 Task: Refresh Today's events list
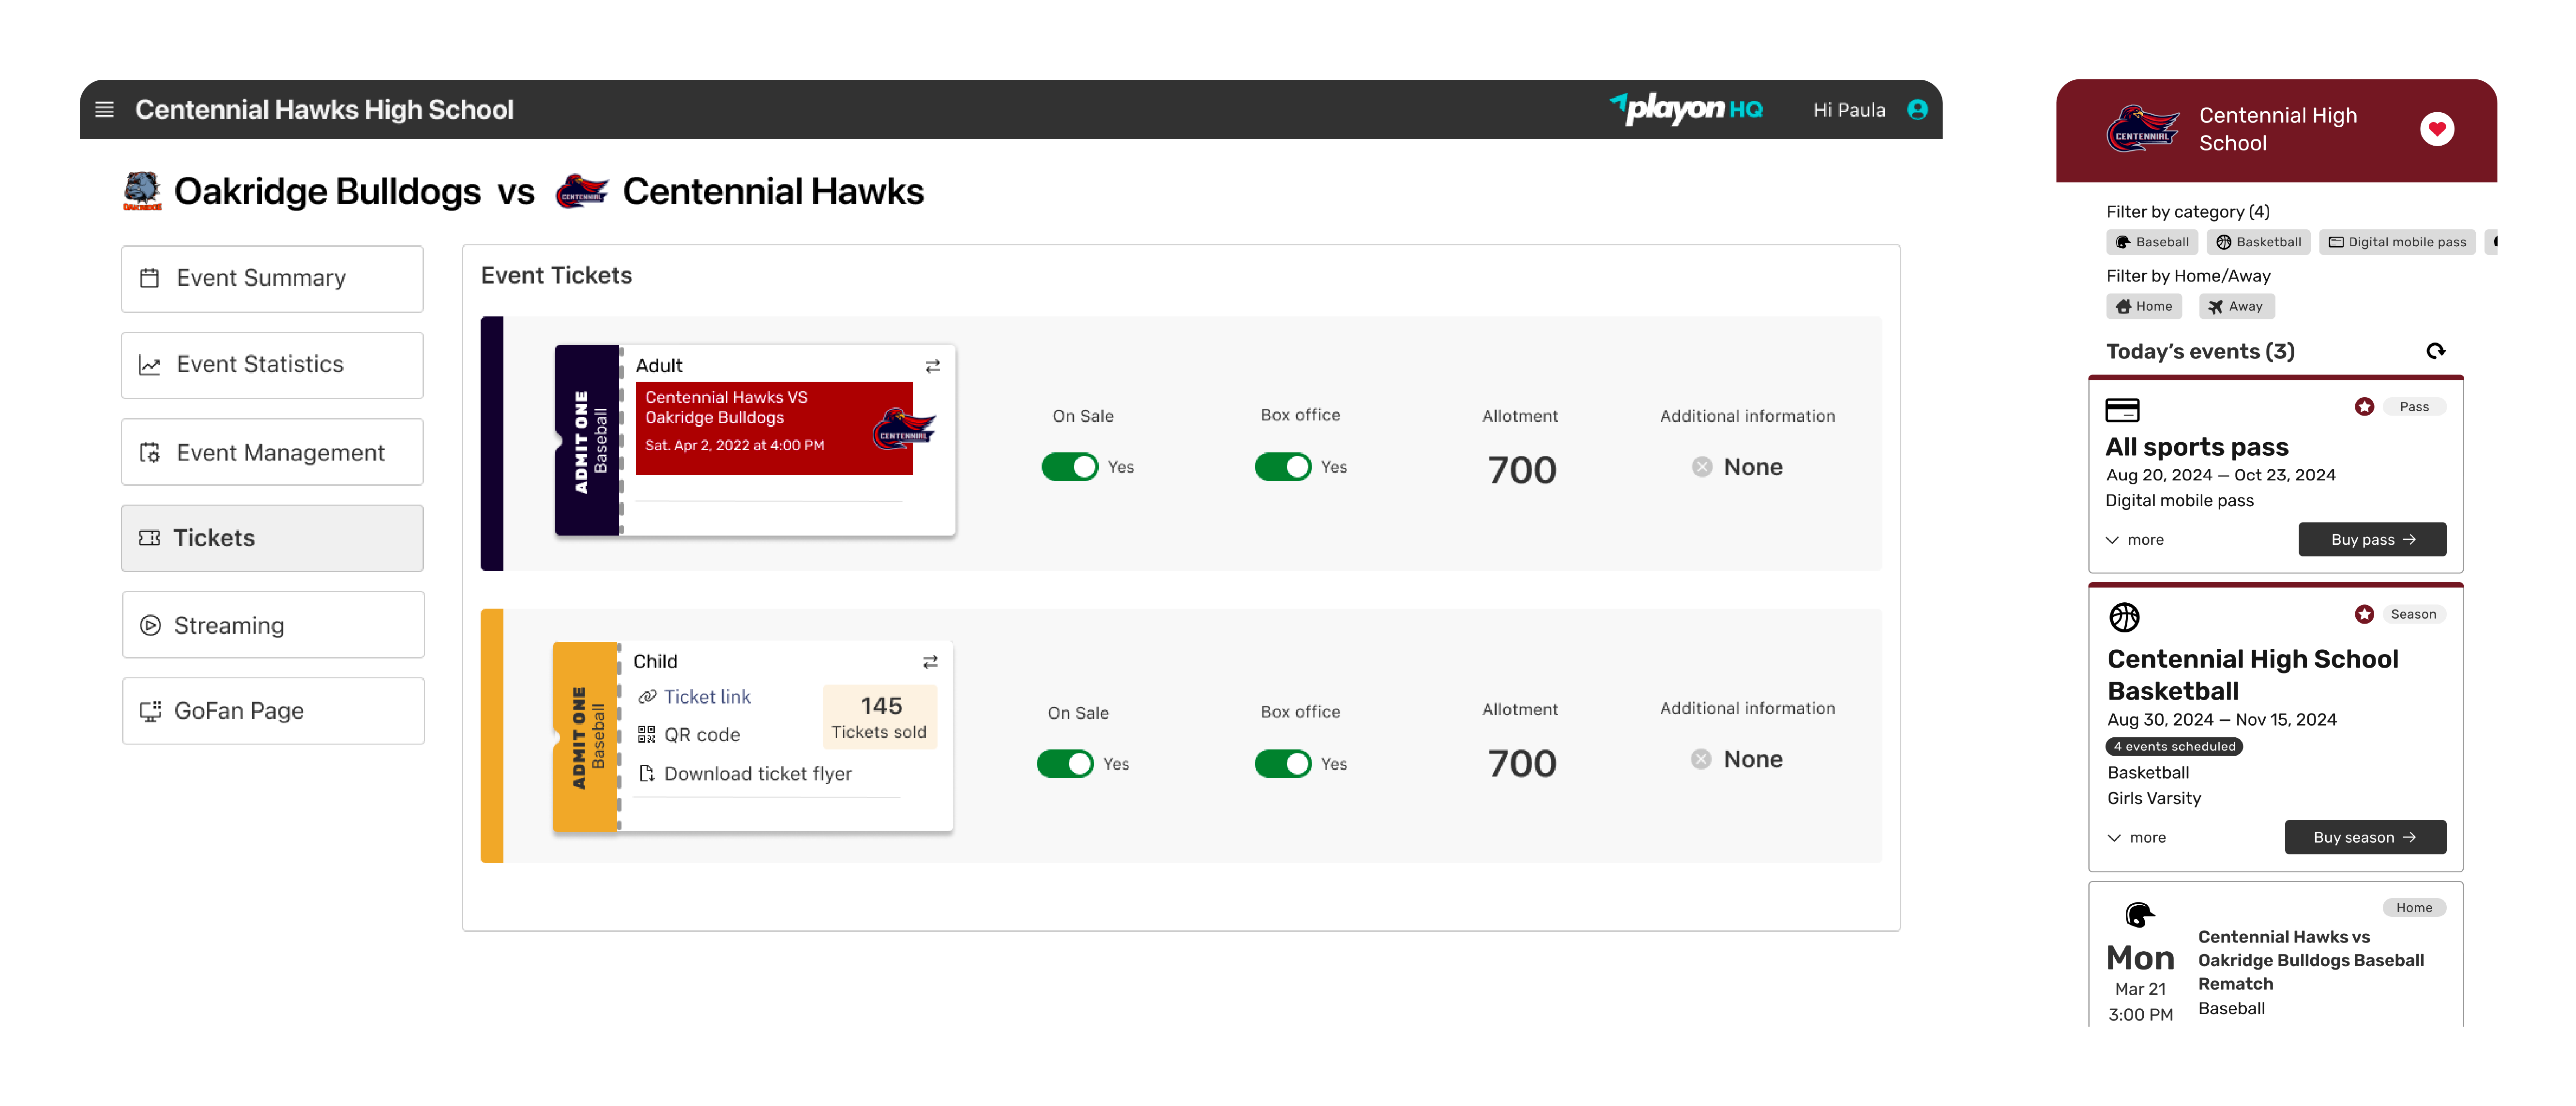tap(2435, 351)
